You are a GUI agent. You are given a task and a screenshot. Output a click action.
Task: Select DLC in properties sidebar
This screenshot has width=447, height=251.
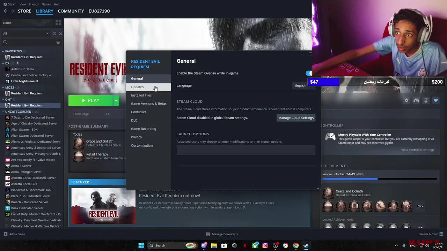point(148,120)
